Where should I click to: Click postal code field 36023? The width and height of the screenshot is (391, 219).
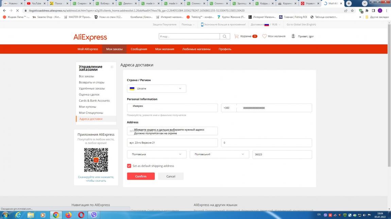tap(282, 154)
